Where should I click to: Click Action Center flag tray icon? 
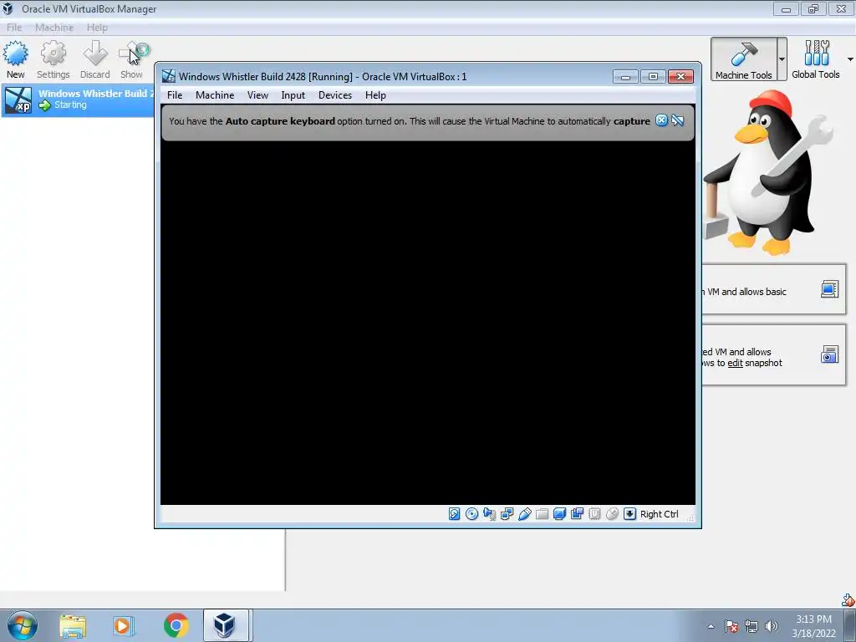point(731,626)
